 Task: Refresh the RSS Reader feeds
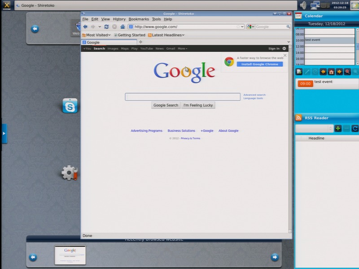point(355,129)
